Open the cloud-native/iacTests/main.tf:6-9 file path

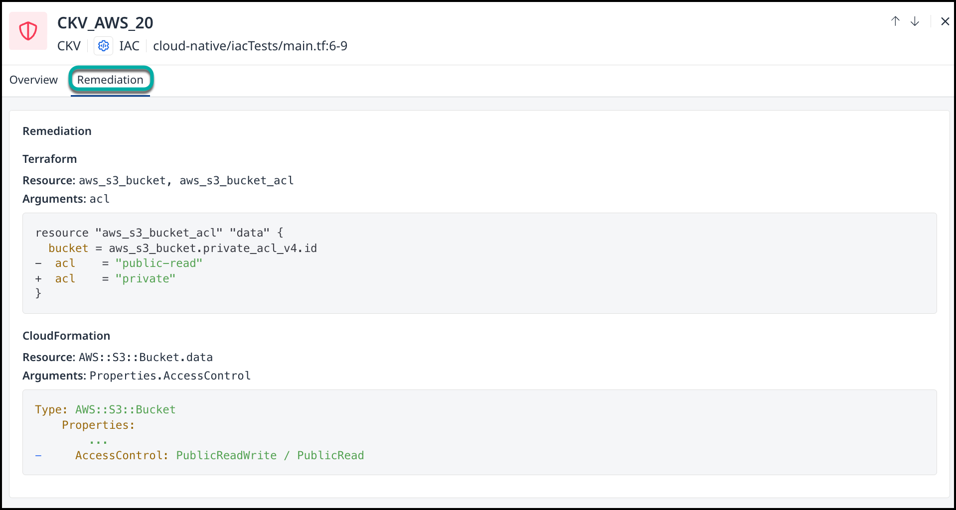coord(250,46)
